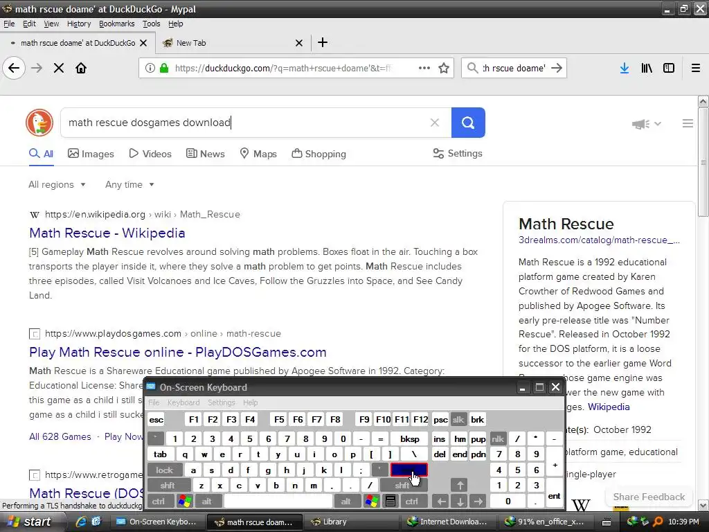Viewport: 709px width, 532px height.
Task: Switch to the Shopping search tab
Action: (x=318, y=154)
